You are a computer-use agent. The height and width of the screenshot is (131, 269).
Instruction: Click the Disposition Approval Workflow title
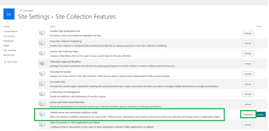65,61
